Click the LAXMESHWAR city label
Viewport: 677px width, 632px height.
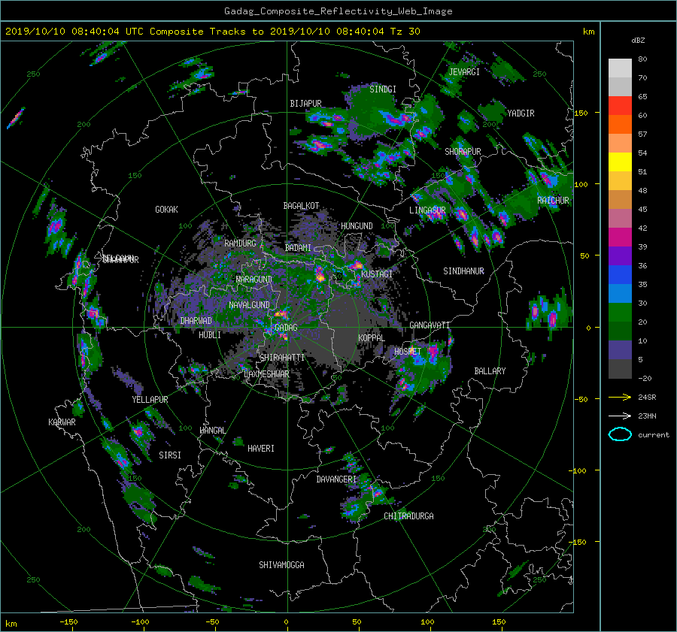click(x=266, y=374)
